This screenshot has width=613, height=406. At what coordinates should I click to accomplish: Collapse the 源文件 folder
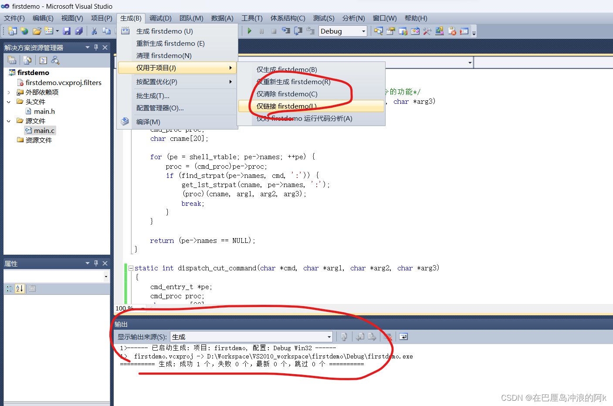click(x=9, y=121)
